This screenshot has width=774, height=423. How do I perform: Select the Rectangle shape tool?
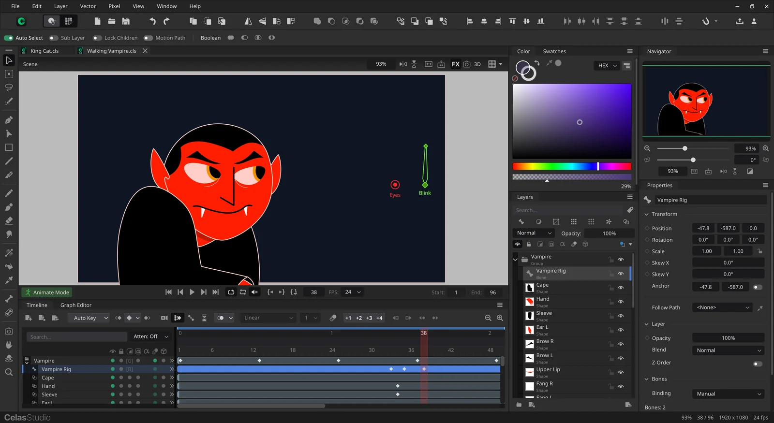pyautogui.click(x=9, y=147)
